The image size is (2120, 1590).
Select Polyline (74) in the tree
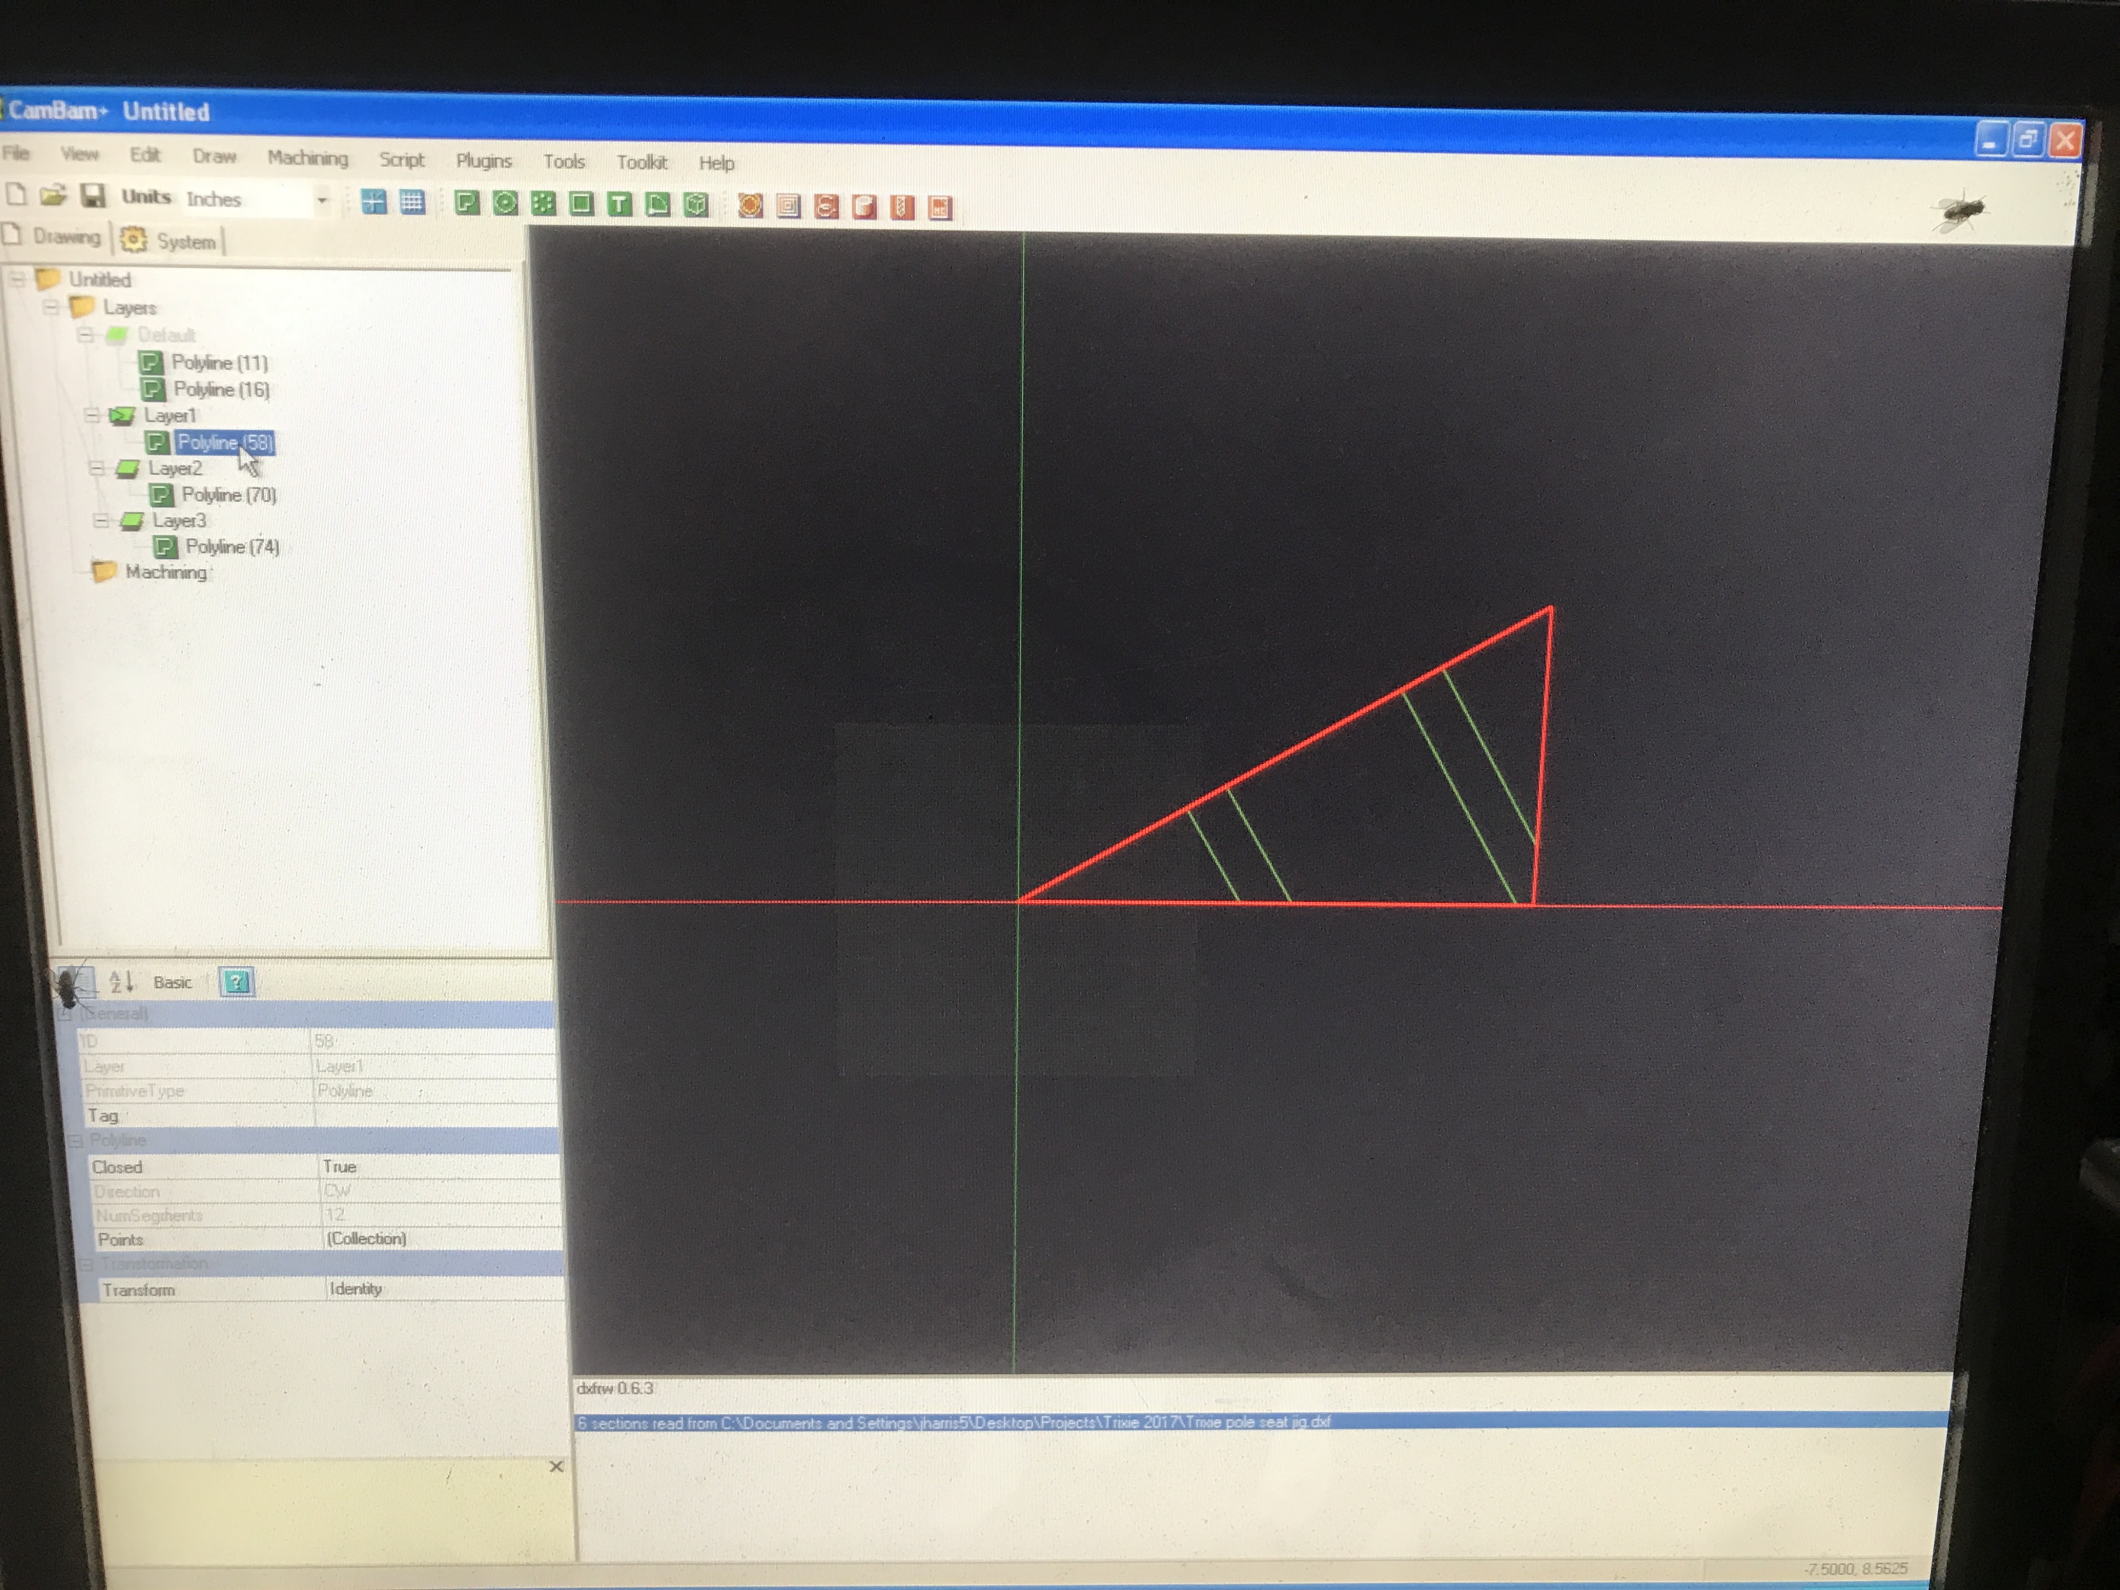233,546
